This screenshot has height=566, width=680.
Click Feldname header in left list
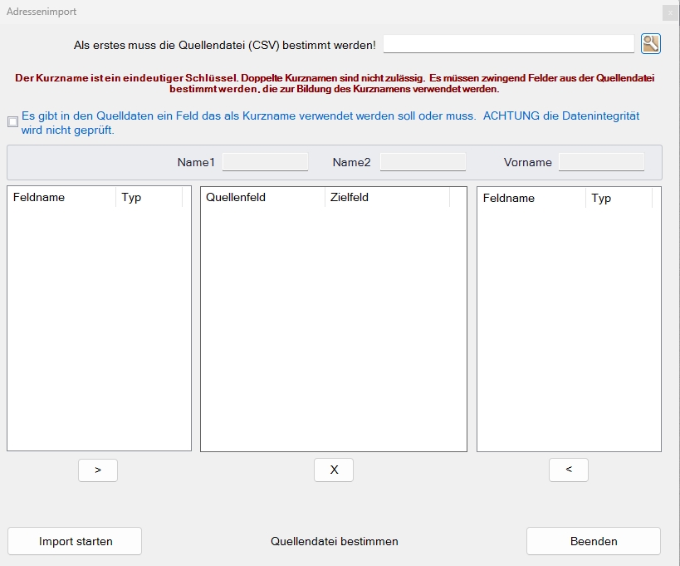(x=61, y=198)
